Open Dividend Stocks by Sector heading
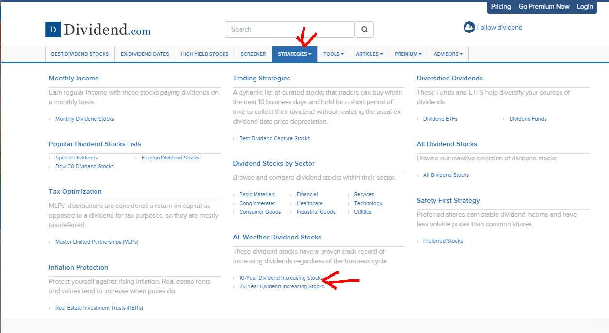This screenshot has width=609, height=333. tap(273, 163)
